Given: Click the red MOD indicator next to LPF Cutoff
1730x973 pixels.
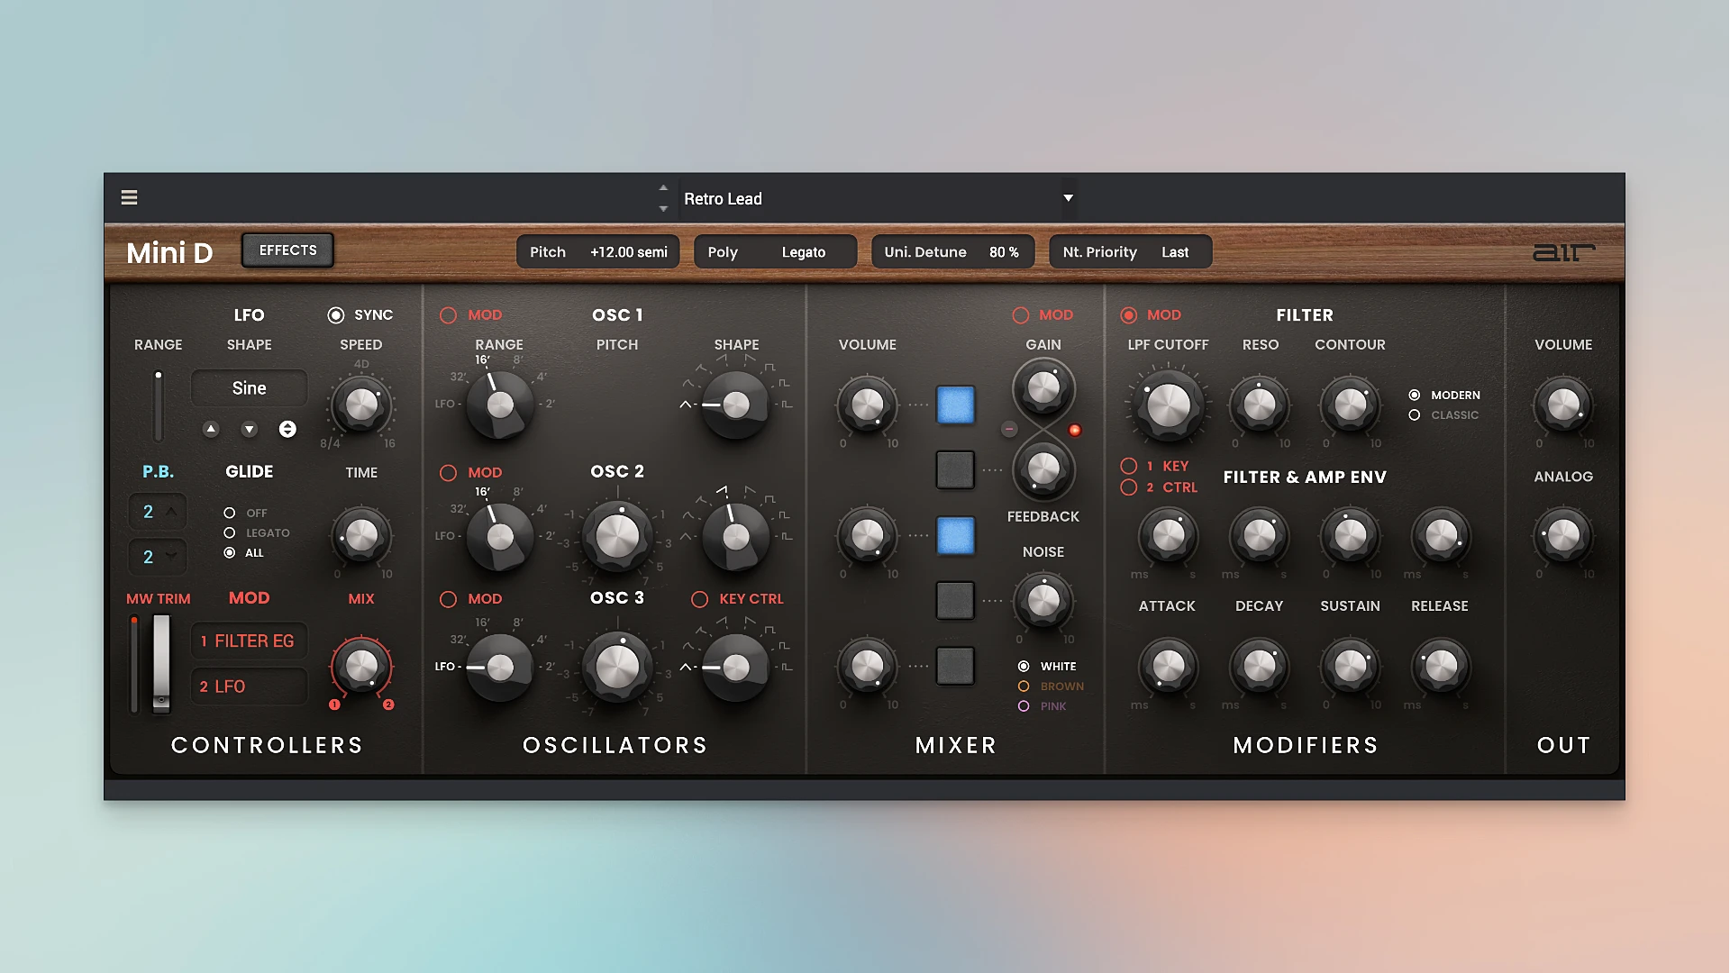Looking at the screenshot, I should pyautogui.click(x=1129, y=314).
